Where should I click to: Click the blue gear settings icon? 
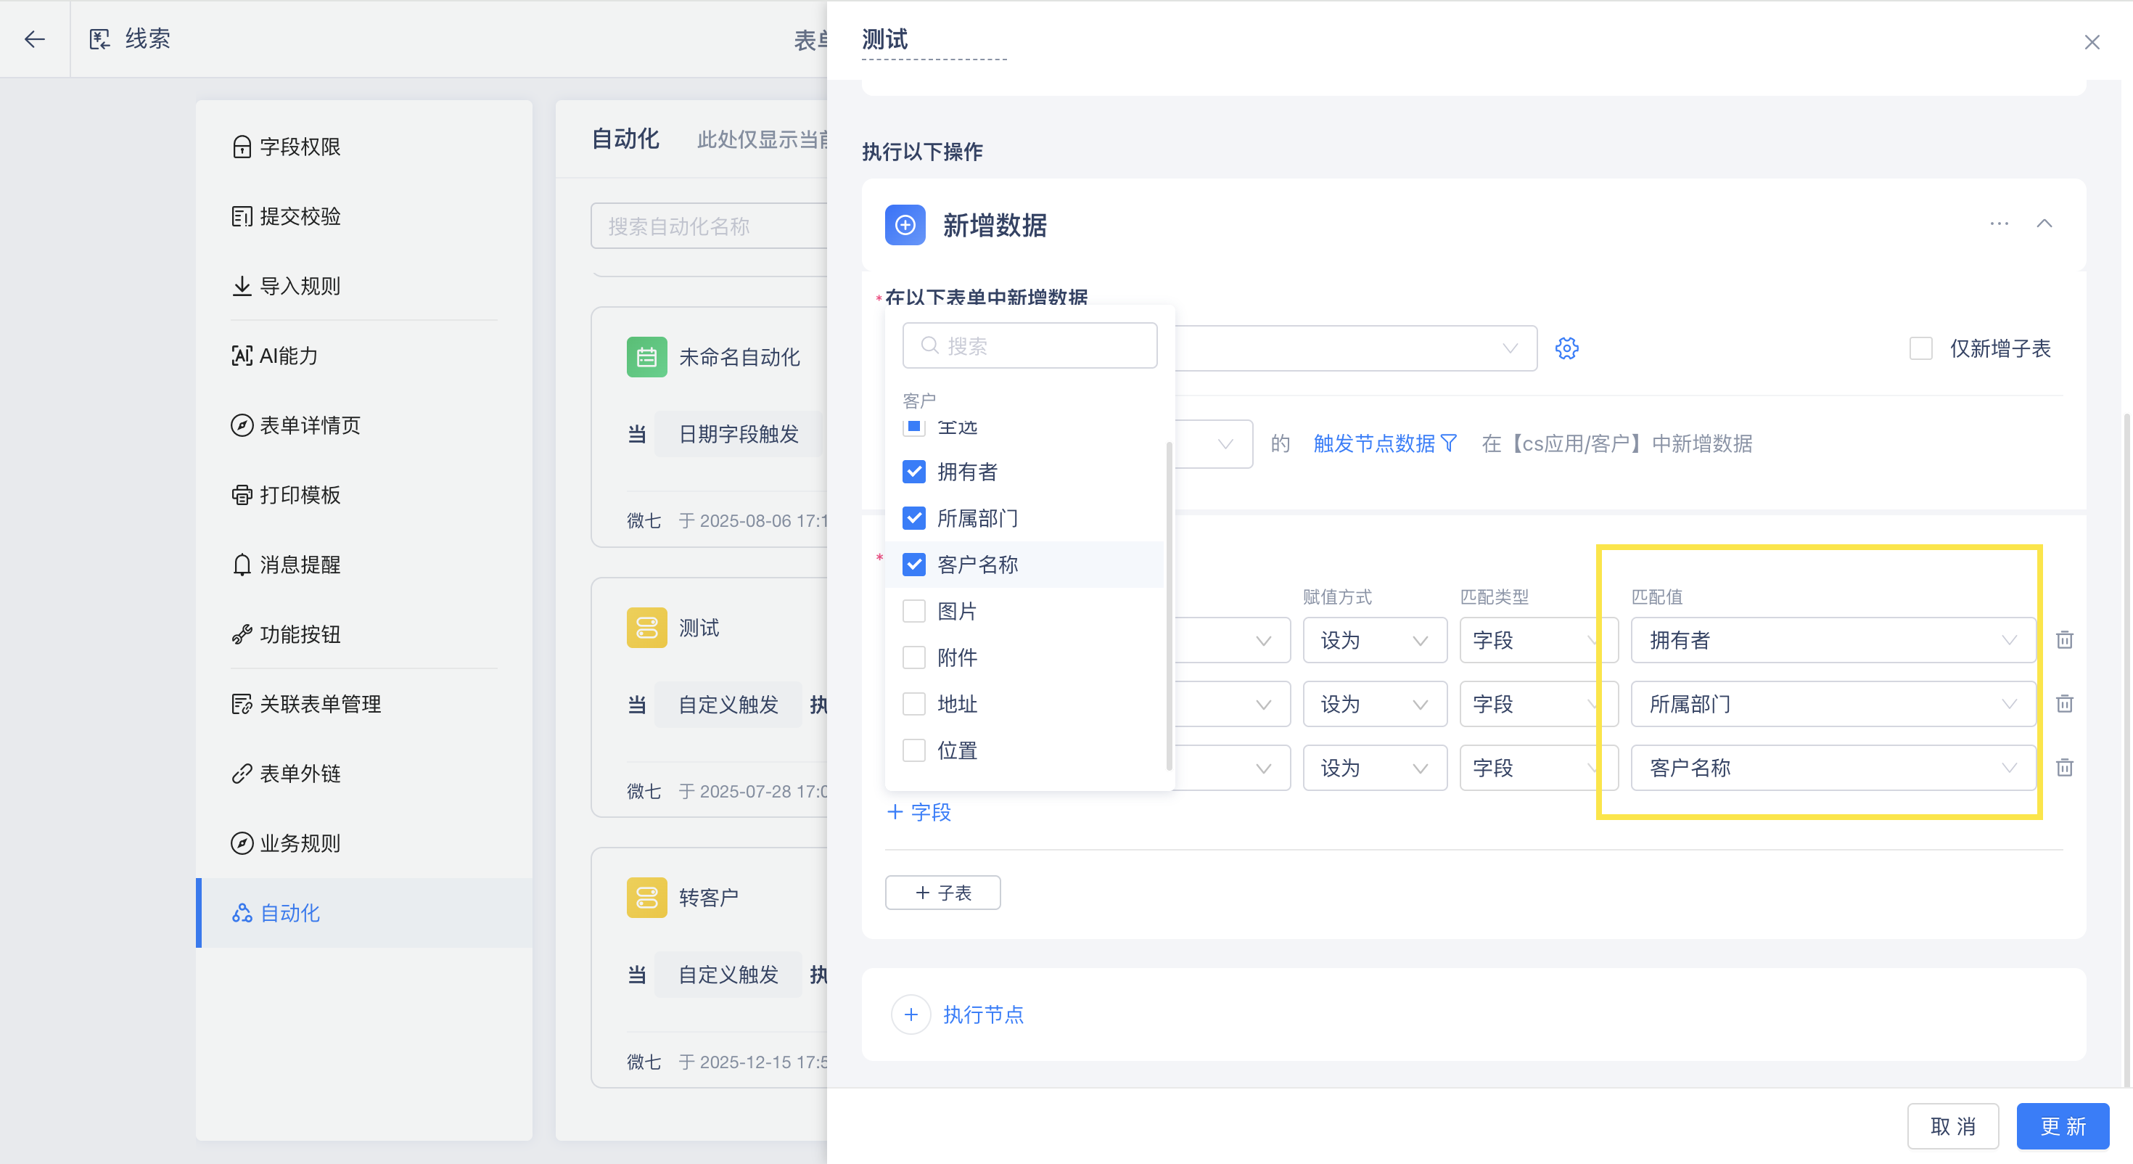pos(1566,348)
